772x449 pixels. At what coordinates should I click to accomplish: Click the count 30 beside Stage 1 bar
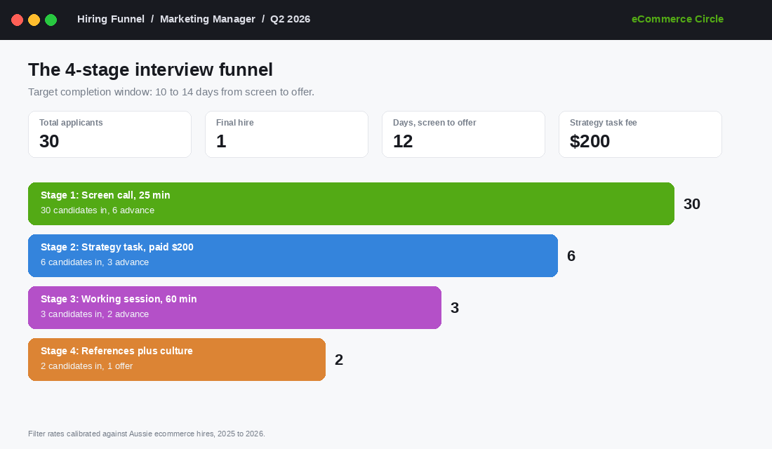(692, 204)
